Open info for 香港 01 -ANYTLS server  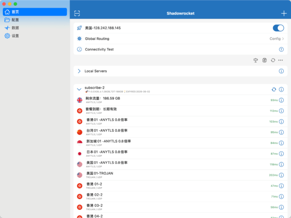[281, 122]
